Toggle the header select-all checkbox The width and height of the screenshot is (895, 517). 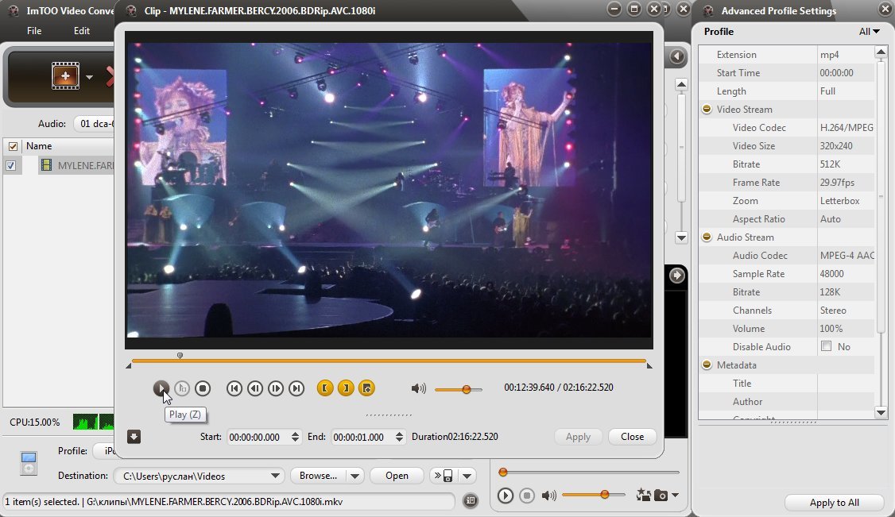pos(13,146)
